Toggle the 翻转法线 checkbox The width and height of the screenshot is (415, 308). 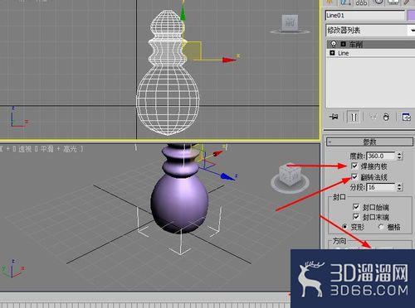354,176
